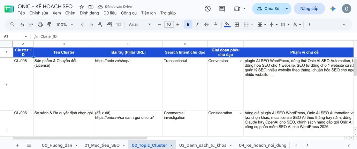Toggle strikethrough formatting
This screenshot has width=357, height=149.
click(206, 25)
